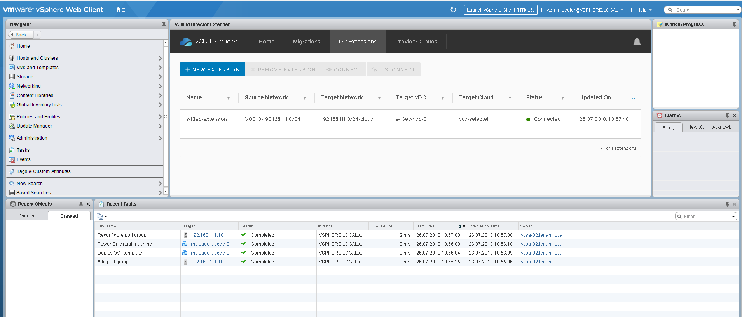Screen dimensions: 742x317
Task: Show New (0) alarms tab
Action: [x=696, y=127]
